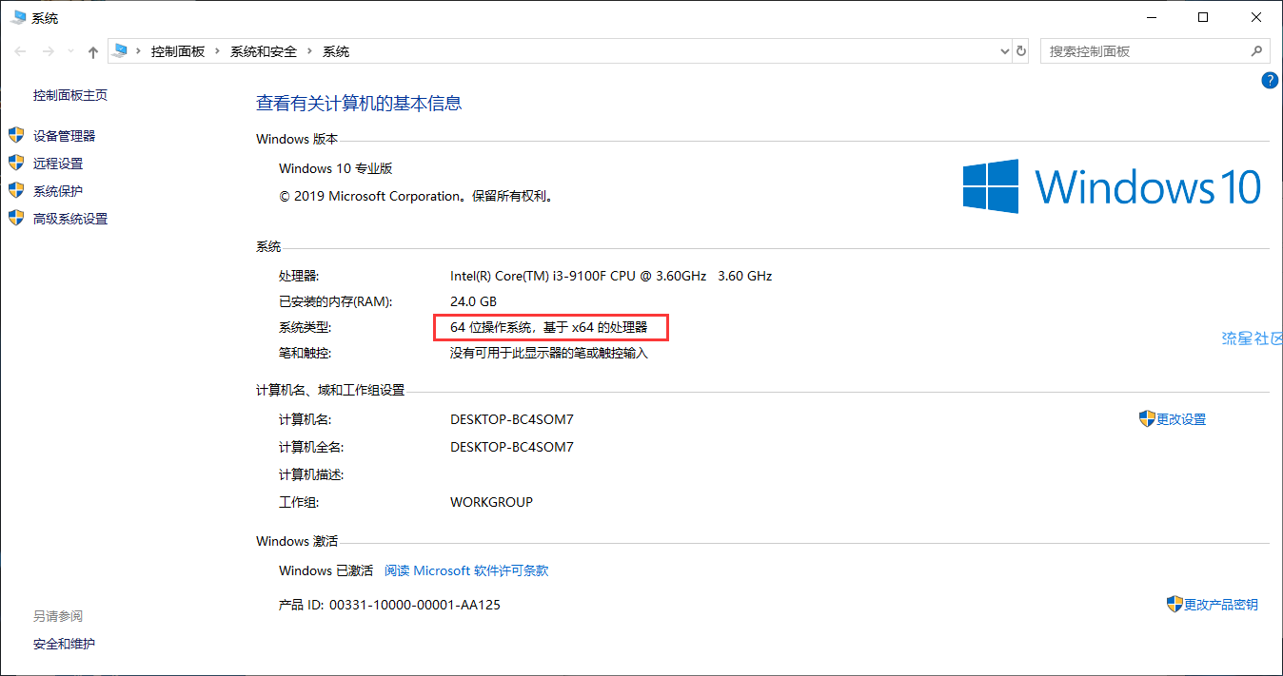1283x676 pixels.
Task: Click the 查看有关计算机的基本信息 heading
Action: click(x=359, y=103)
